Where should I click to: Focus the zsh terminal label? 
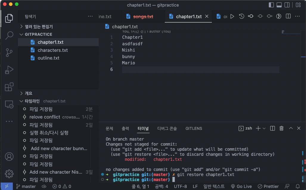pos(245,128)
